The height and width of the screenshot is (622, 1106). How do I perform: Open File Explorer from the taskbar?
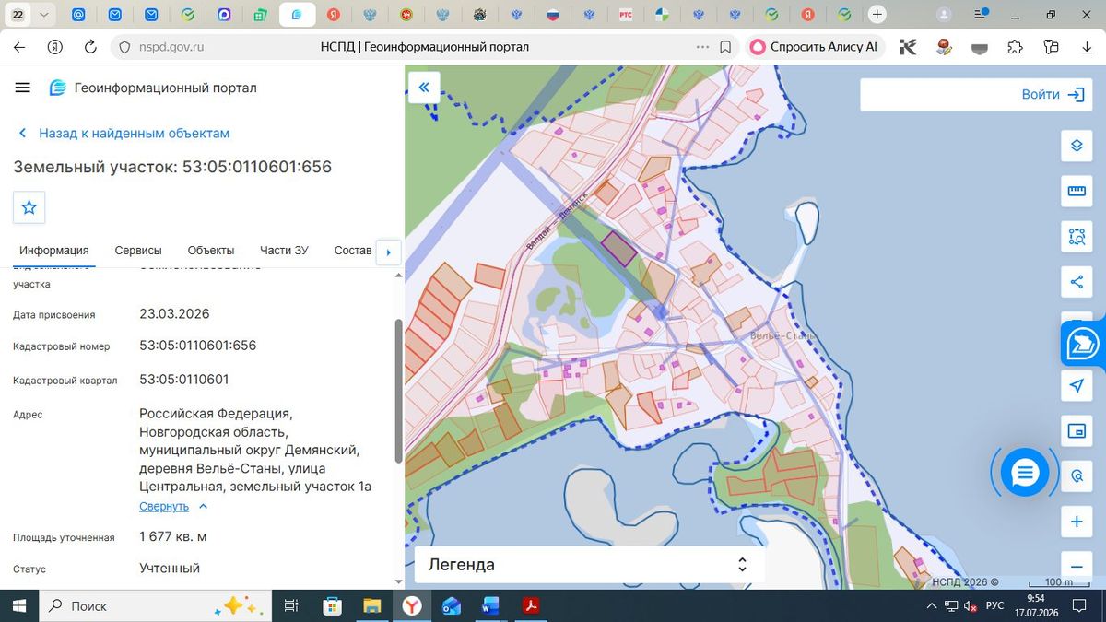(371, 605)
